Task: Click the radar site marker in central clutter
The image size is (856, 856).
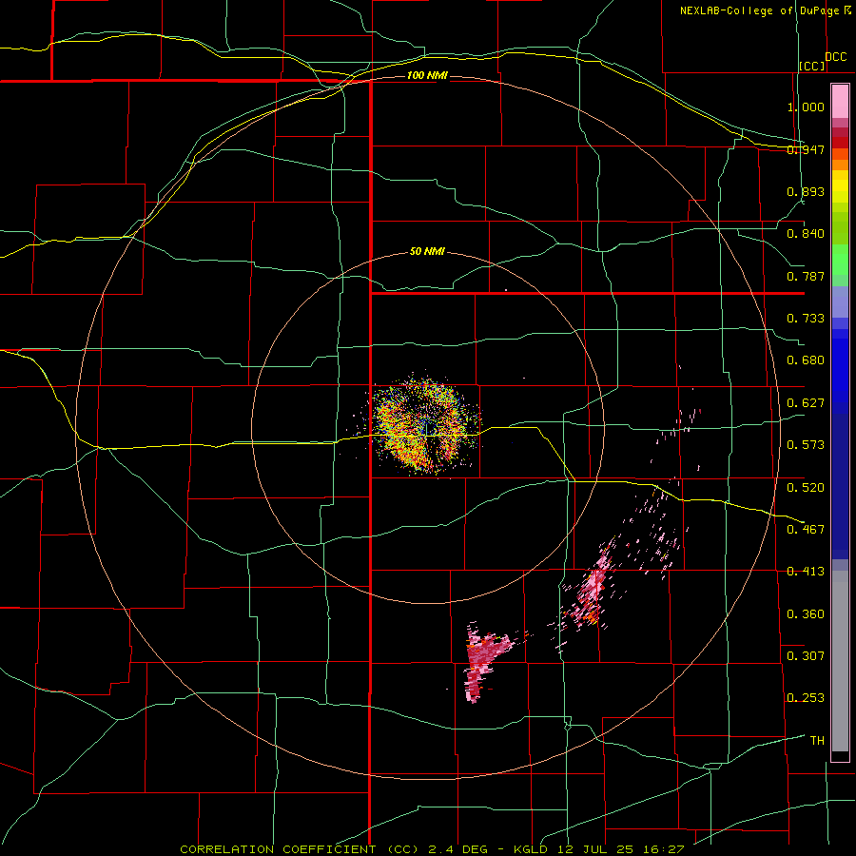Action: pos(427,428)
